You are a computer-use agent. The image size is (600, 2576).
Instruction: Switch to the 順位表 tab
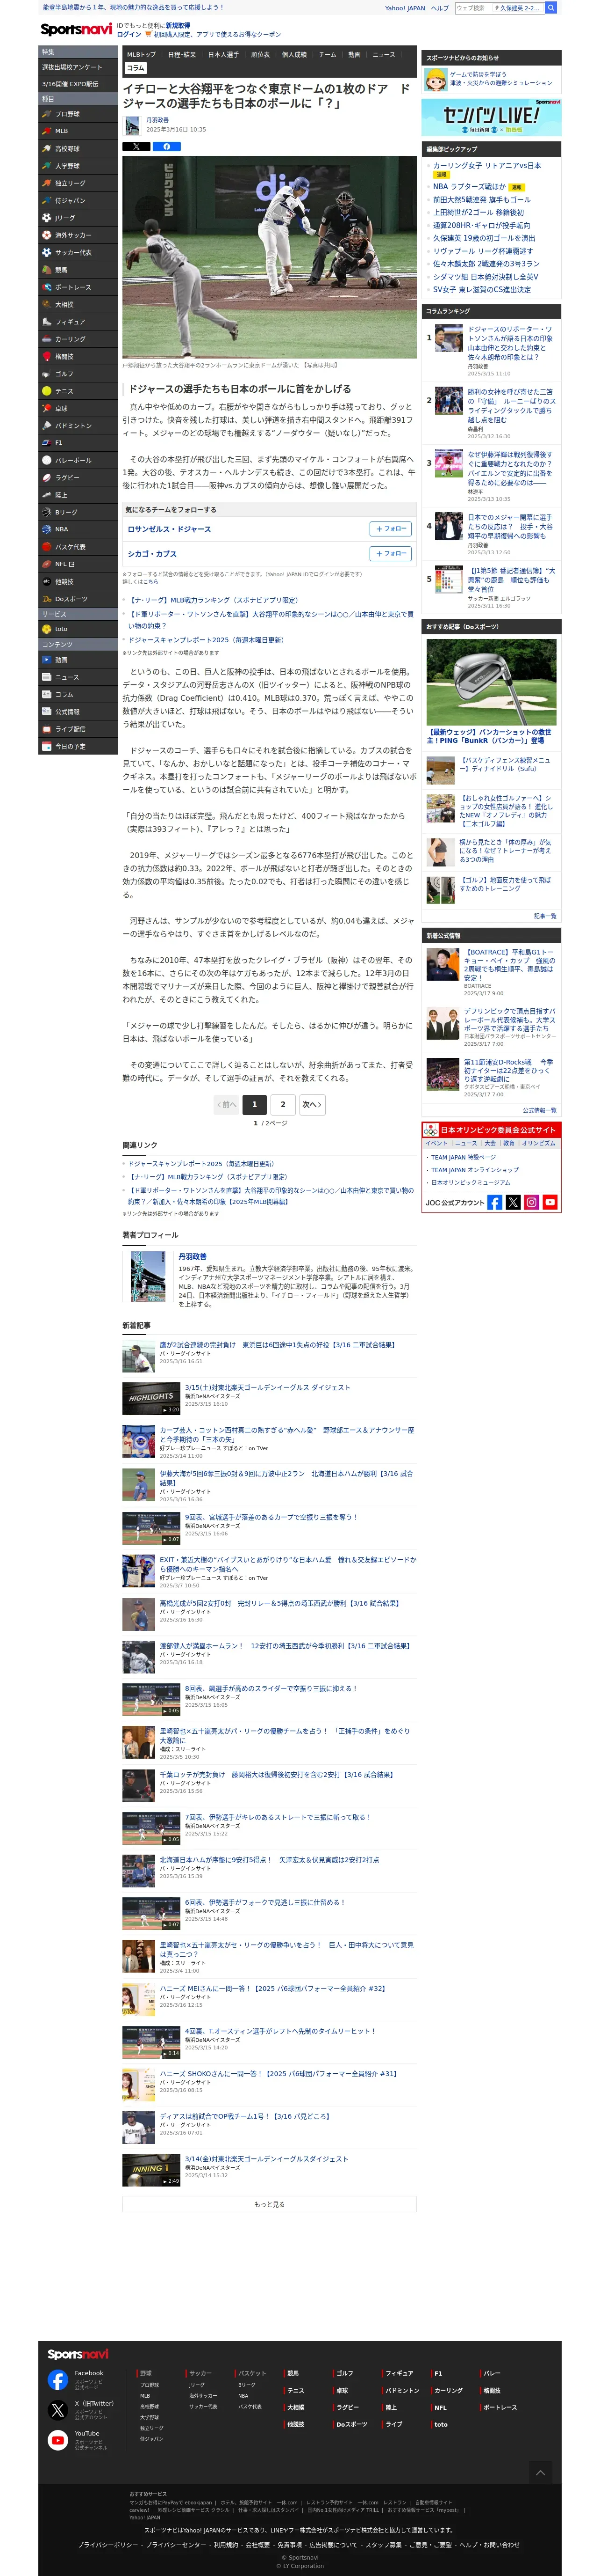[261, 55]
